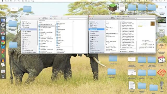
Task: Switch OptiFine window to list view
Action: (x=110, y=18)
